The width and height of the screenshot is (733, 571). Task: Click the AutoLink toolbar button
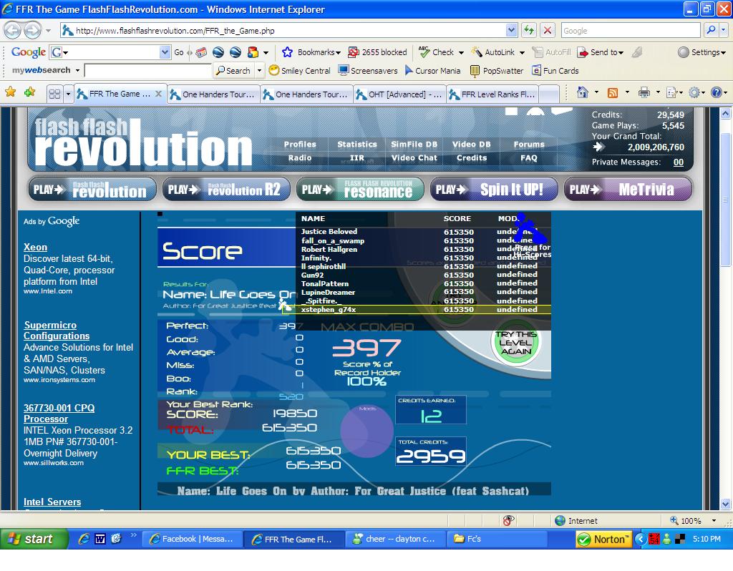(x=494, y=52)
